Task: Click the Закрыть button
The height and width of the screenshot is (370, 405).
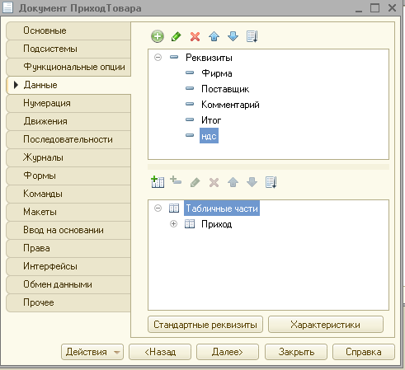Action: [296, 352]
